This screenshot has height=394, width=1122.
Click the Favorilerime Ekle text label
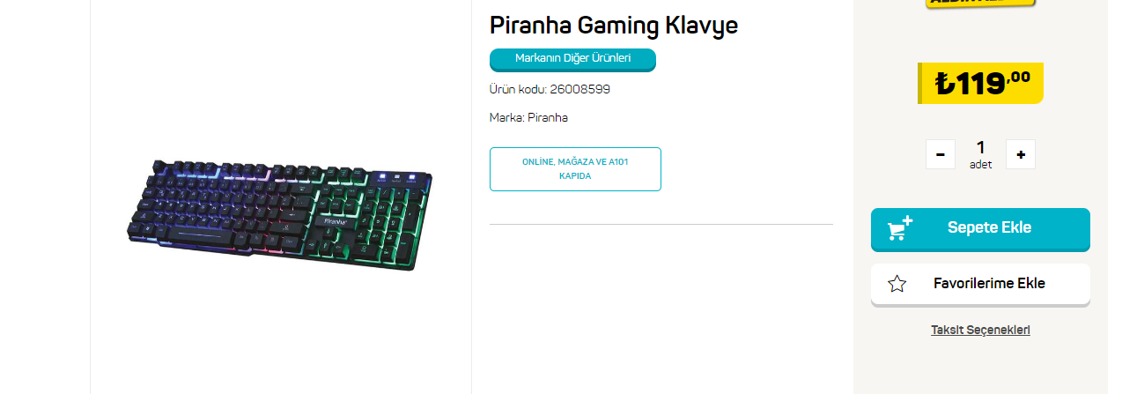point(989,284)
